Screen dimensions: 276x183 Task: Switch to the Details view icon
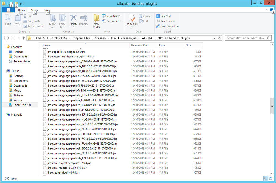click(266, 178)
